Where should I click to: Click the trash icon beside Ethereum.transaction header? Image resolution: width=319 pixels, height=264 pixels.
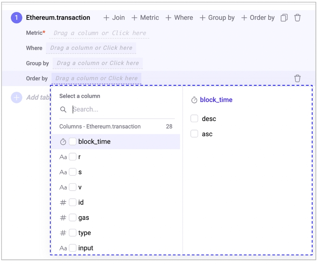pyautogui.click(x=297, y=18)
